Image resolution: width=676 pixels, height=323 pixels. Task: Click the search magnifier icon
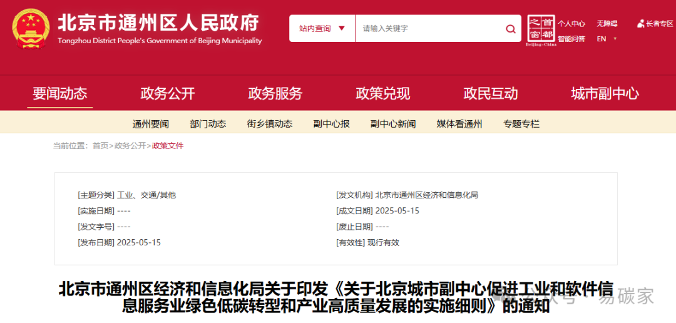pos(511,29)
